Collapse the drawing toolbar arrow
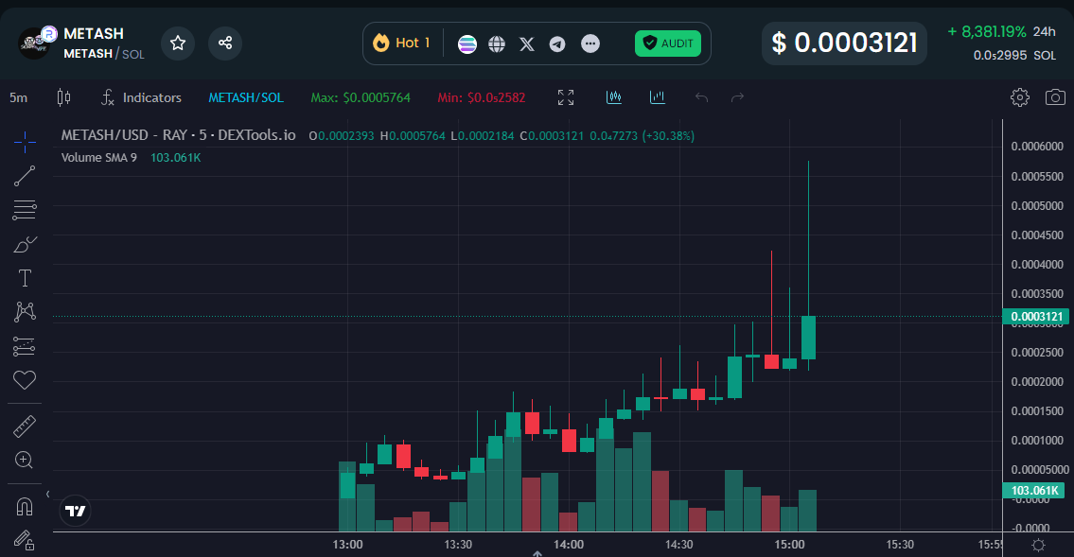The image size is (1074, 557). click(47, 494)
